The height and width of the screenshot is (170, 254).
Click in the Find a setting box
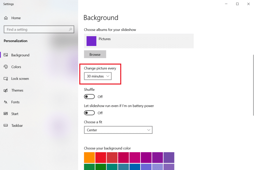[36, 29]
